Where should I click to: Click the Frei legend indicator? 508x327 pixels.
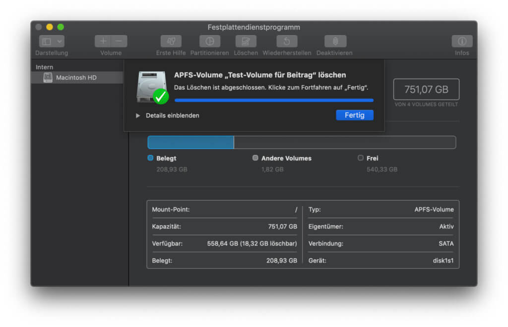pyautogui.click(x=360, y=158)
